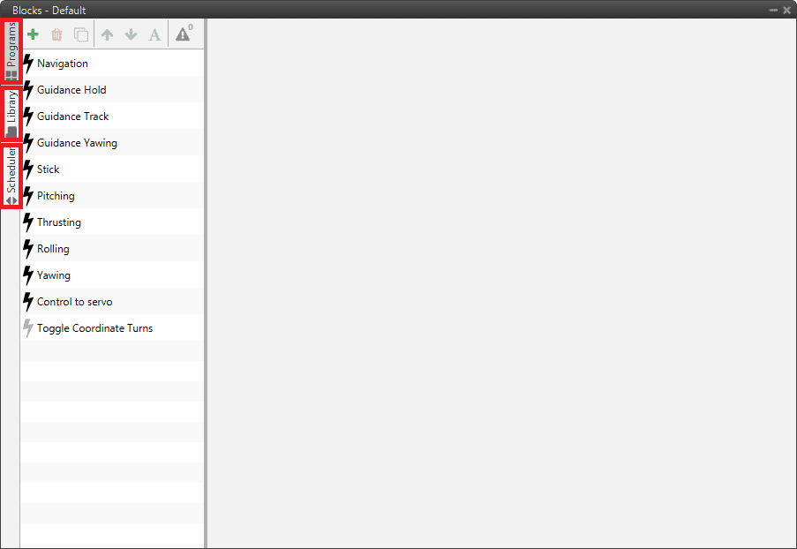Click the grey lightning icon beside Toggle Coordinate Turns
The width and height of the screenshot is (797, 549).
point(28,328)
